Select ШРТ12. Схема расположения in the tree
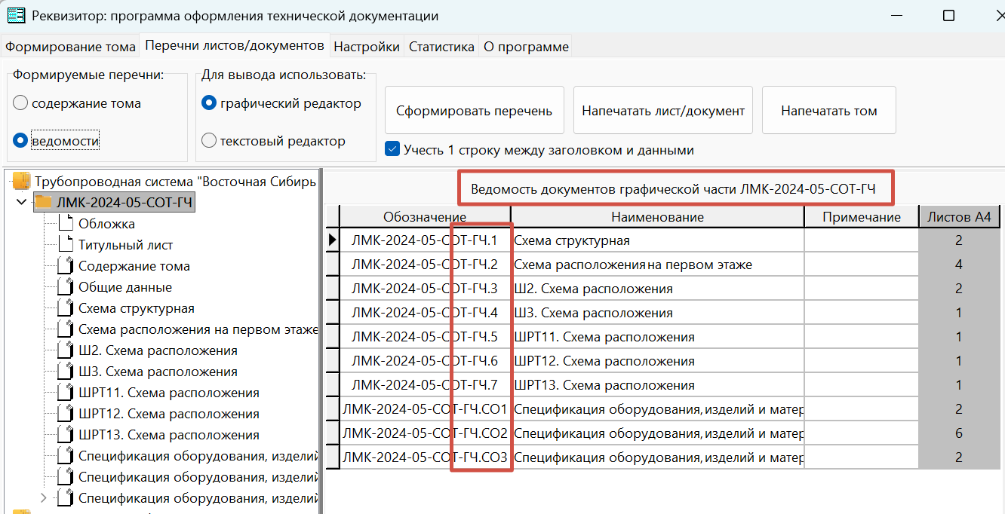The width and height of the screenshot is (1005, 514). click(169, 413)
